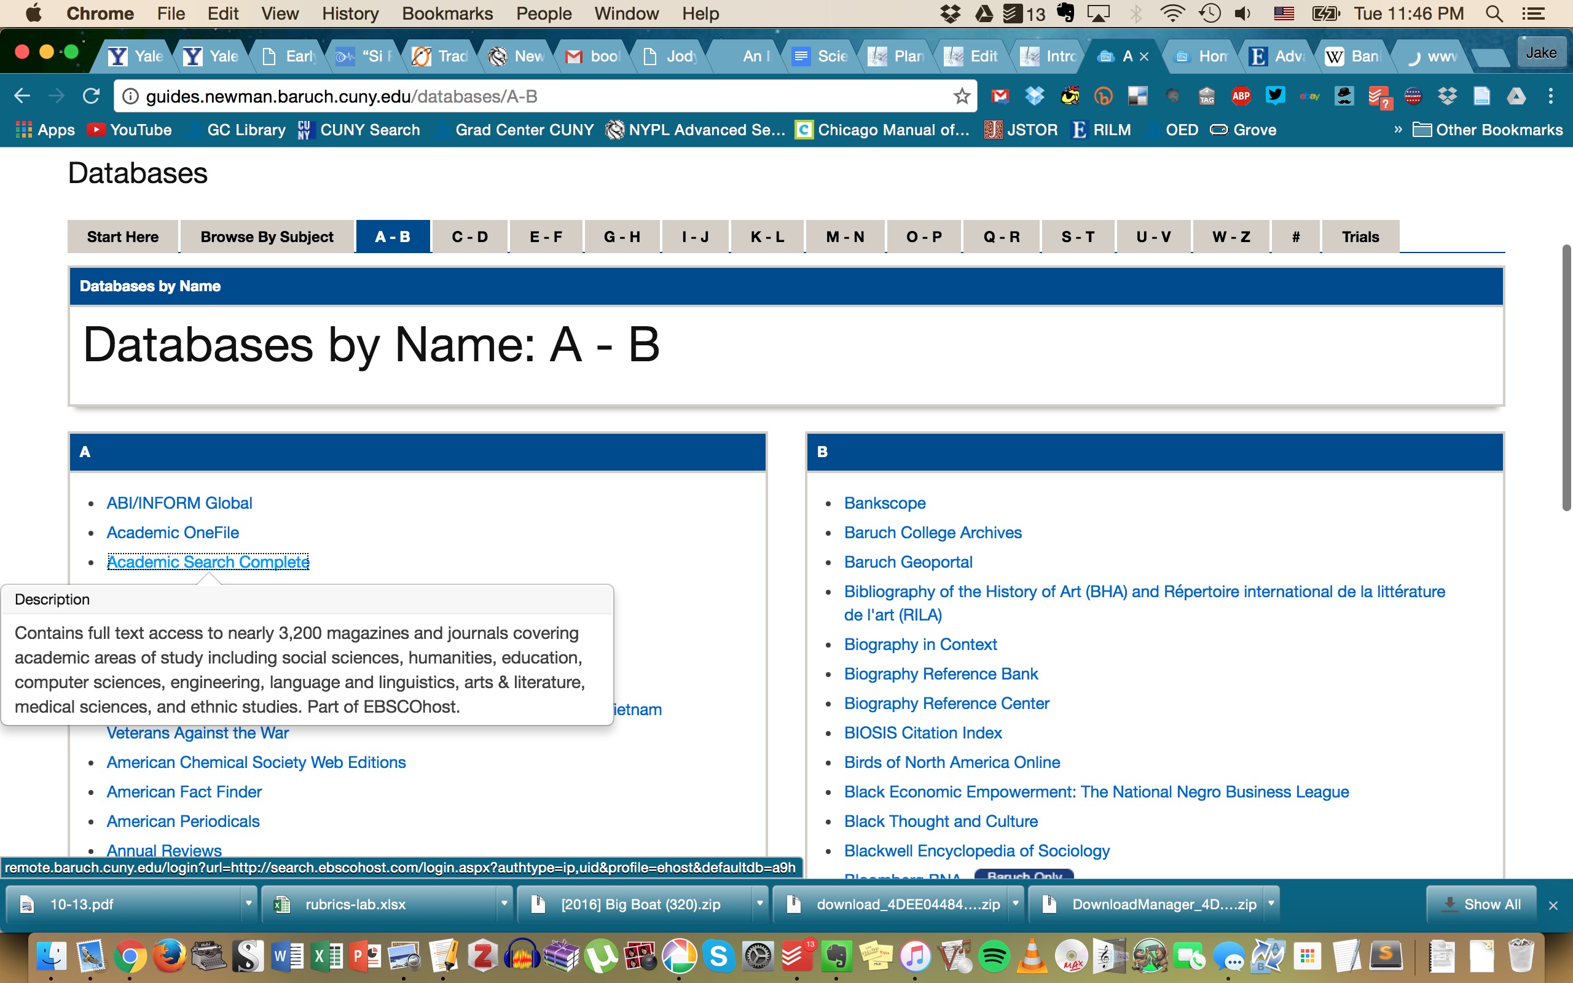
Task: Click the address bar URL field
Action: point(520,96)
